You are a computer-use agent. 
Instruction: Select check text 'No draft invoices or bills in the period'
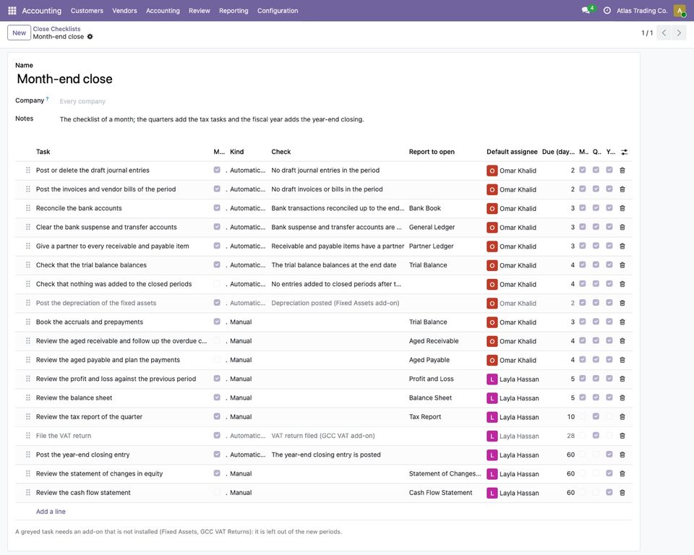click(327, 189)
